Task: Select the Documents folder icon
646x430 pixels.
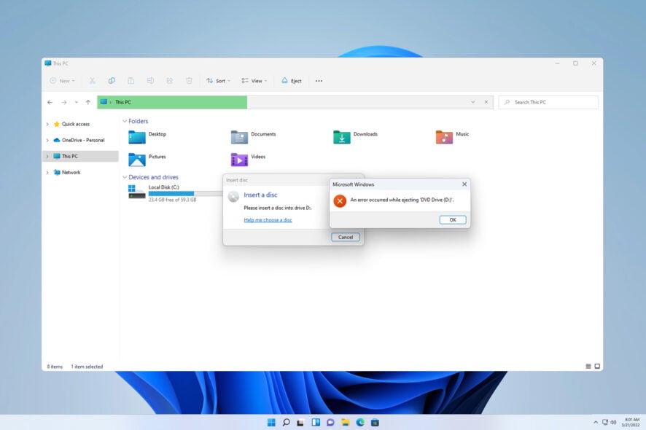Action: click(239, 137)
